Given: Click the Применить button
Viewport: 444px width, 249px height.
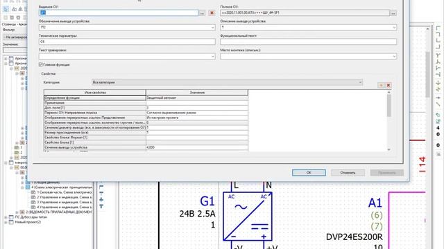Looking at the screenshot, I should tap(387, 172).
